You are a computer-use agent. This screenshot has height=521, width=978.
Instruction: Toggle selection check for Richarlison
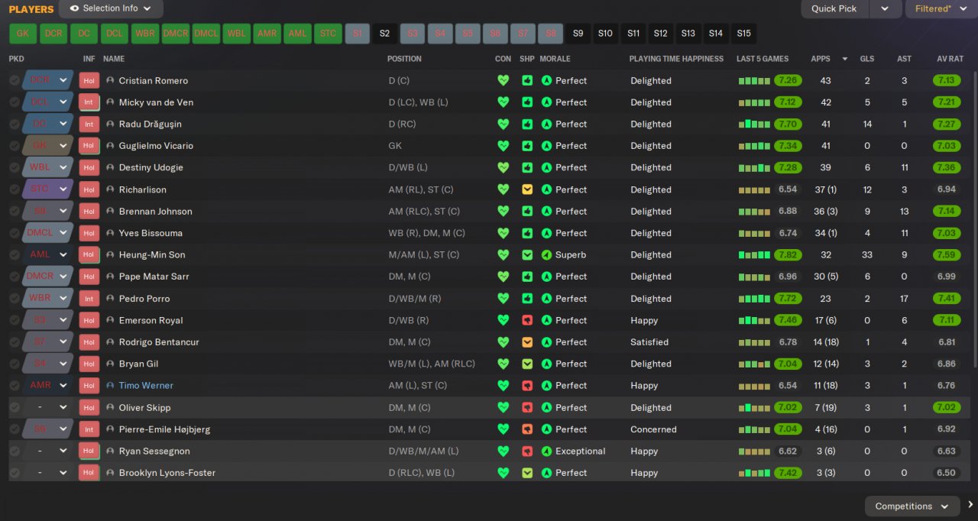(15, 189)
